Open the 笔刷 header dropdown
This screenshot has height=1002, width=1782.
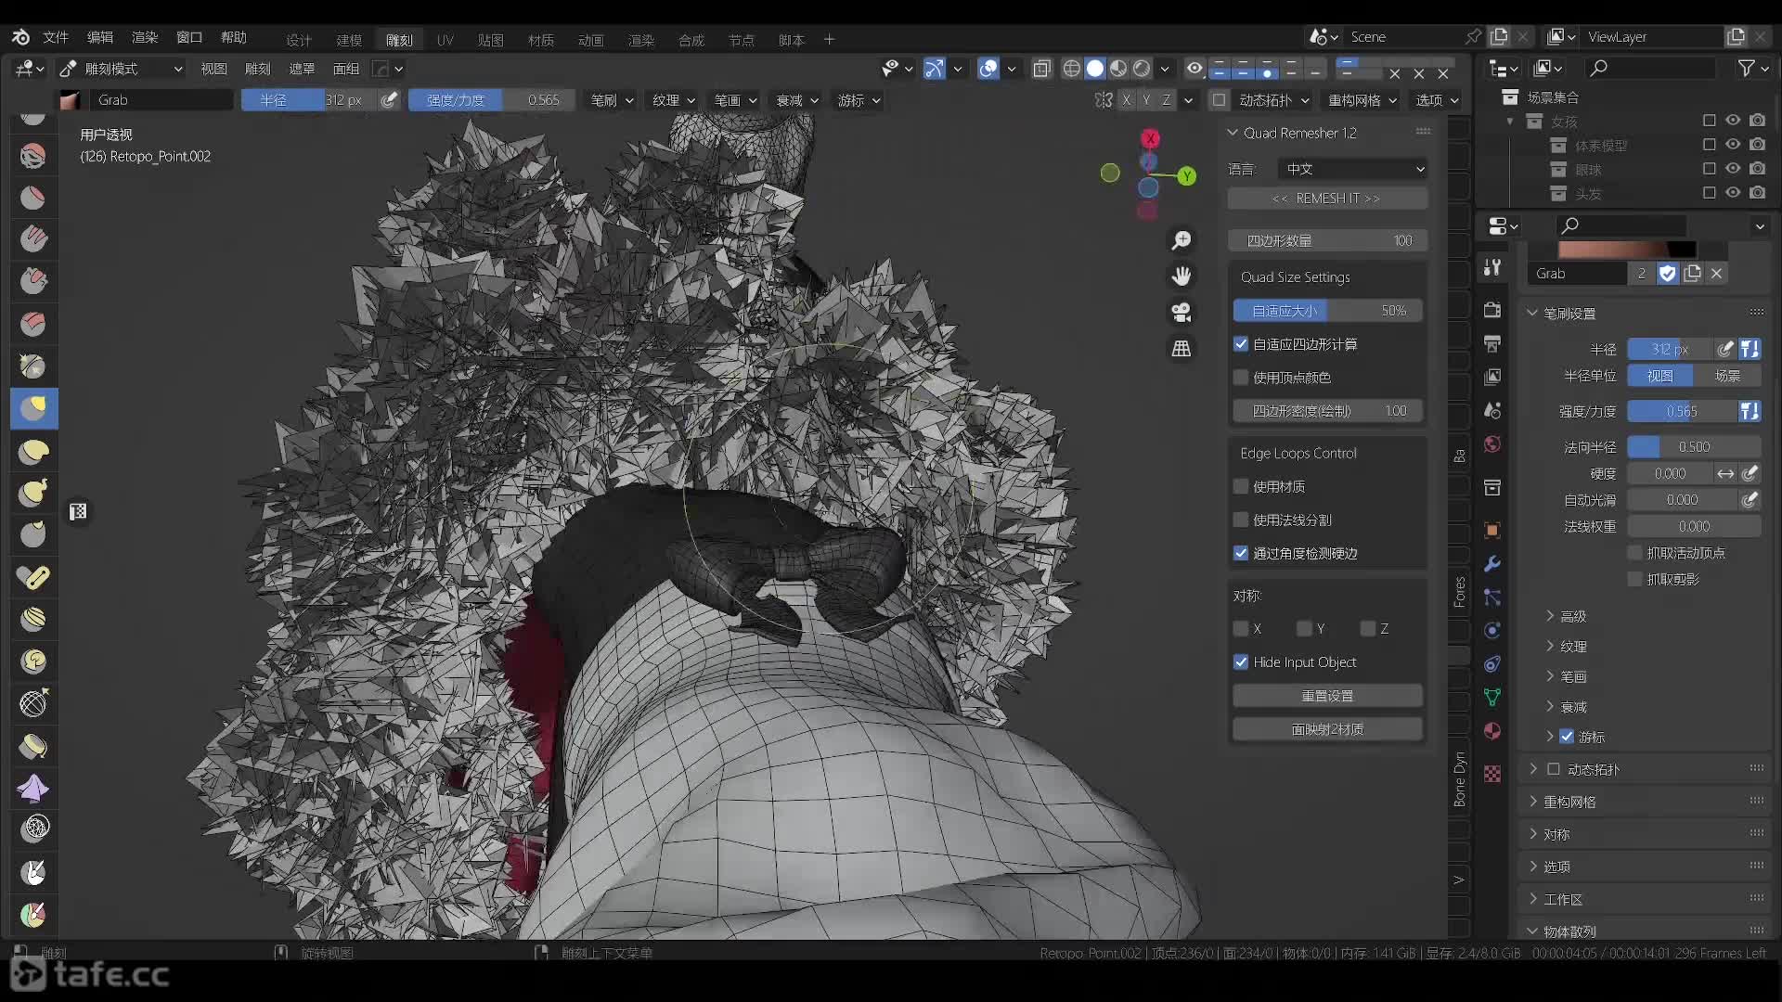point(612,100)
